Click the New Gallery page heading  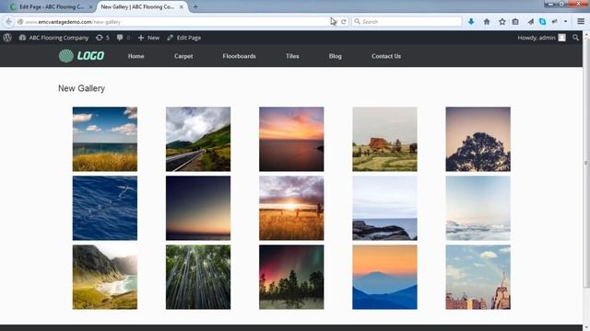(x=81, y=88)
